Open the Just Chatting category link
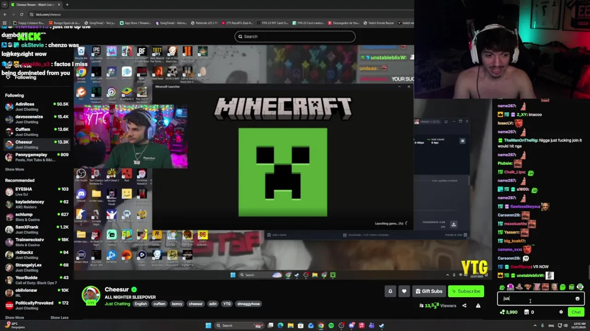 pos(117,304)
